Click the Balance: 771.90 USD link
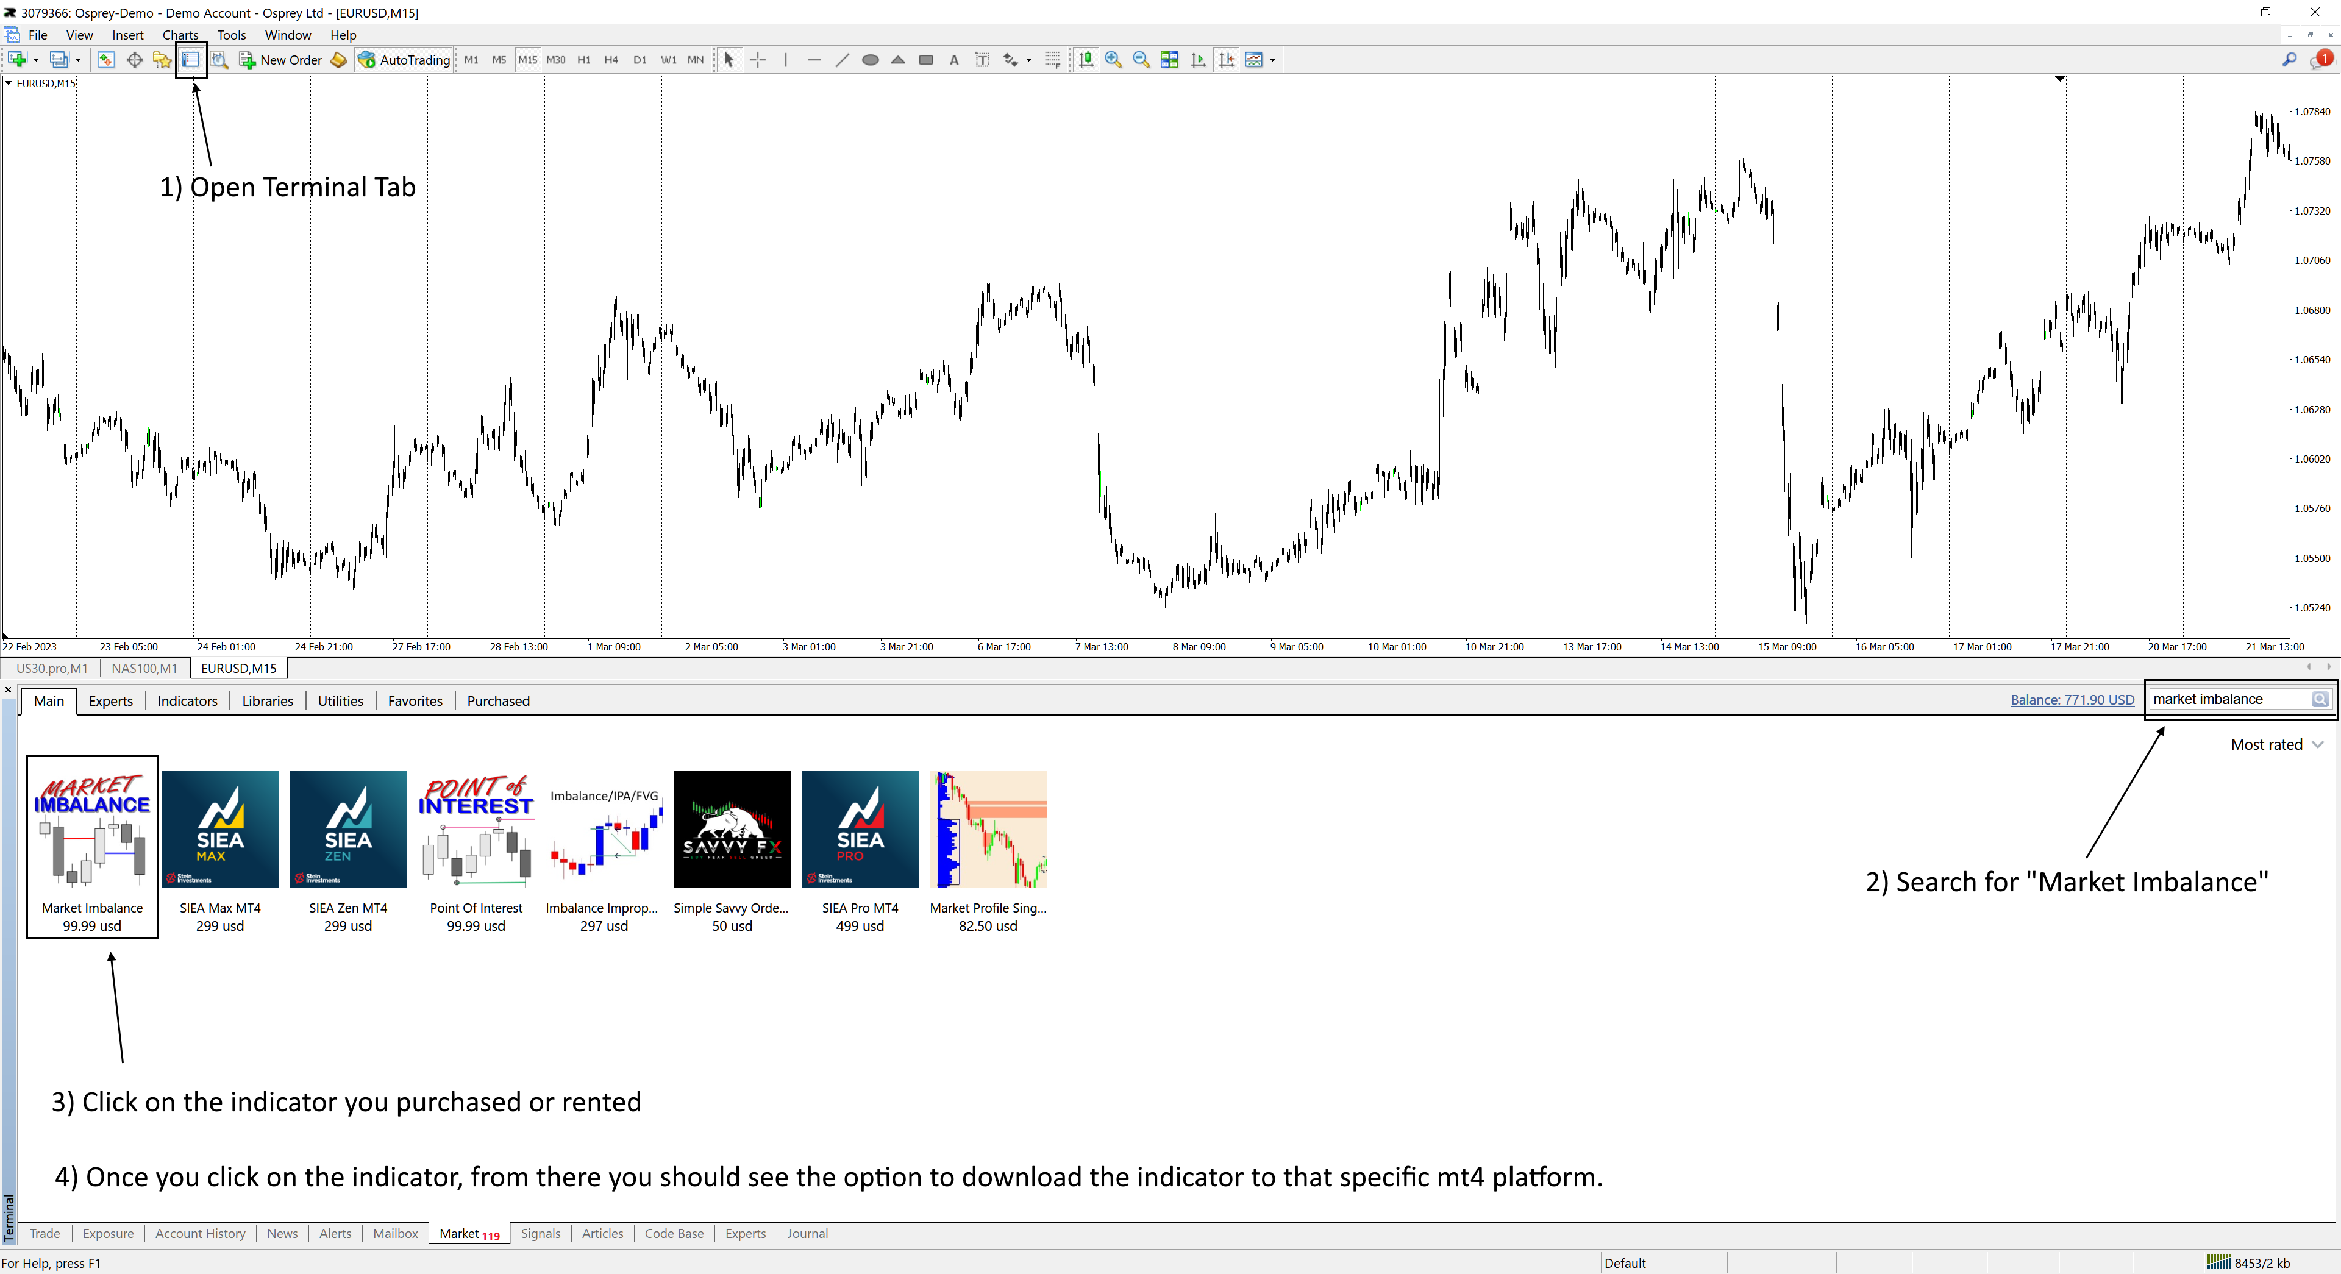Viewport: 2341px width, 1274px height. (x=2072, y=700)
